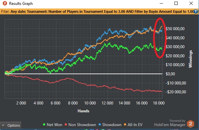
Task: Click the Hold'em Manager 2 title bar icon
Action: tap(5, 3)
